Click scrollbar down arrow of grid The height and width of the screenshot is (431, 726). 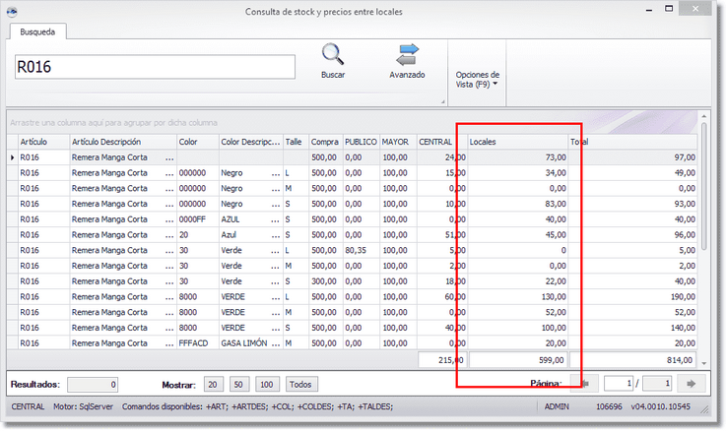point(704,363)
